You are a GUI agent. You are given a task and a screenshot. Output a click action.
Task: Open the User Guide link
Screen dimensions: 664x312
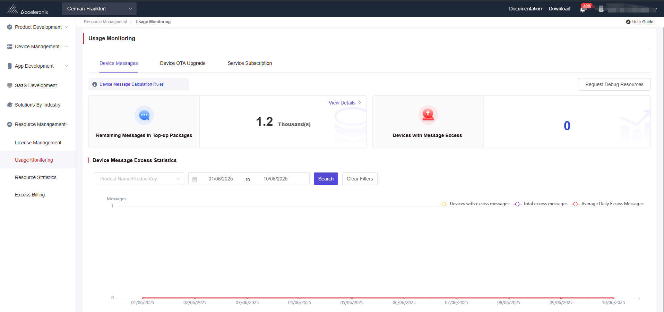click(643, 22)
